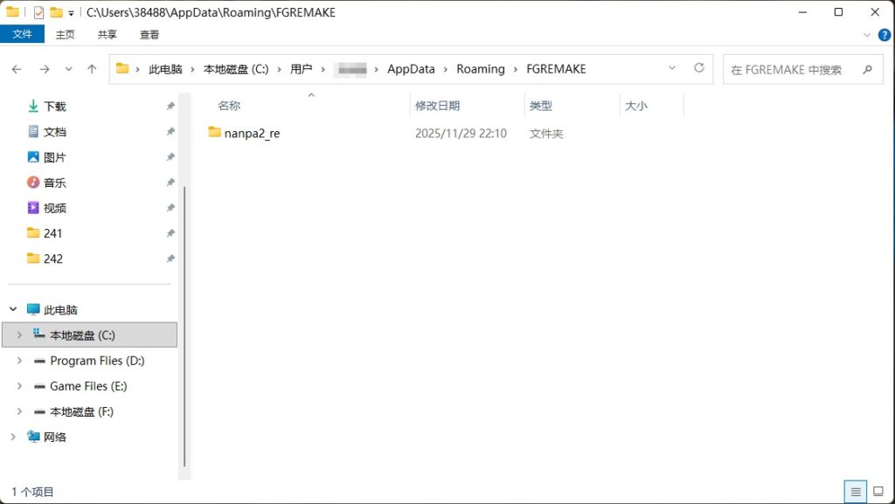Click the properties quick access icon
Viewport: 895px width, 504px height.
(38, 12)
